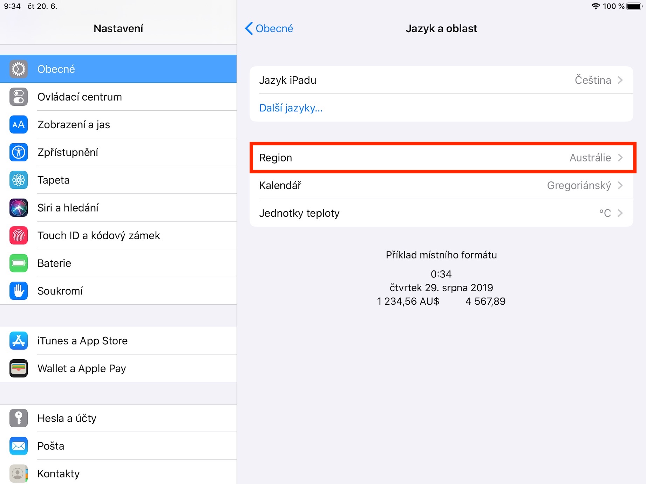Viewport: 646px width, 484px height.
Task: Tap the Další jazyky… link
Action: 291,108
